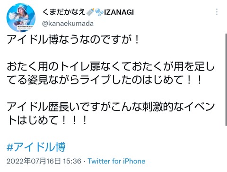This screenshot has height=172, width=227.
Task: Open the three-dot more options menu
Action: pyautogui.click(x=217, y=12)
